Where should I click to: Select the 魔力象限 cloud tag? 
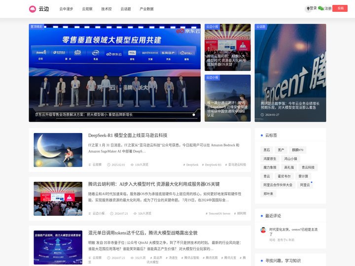coord(270,167)
